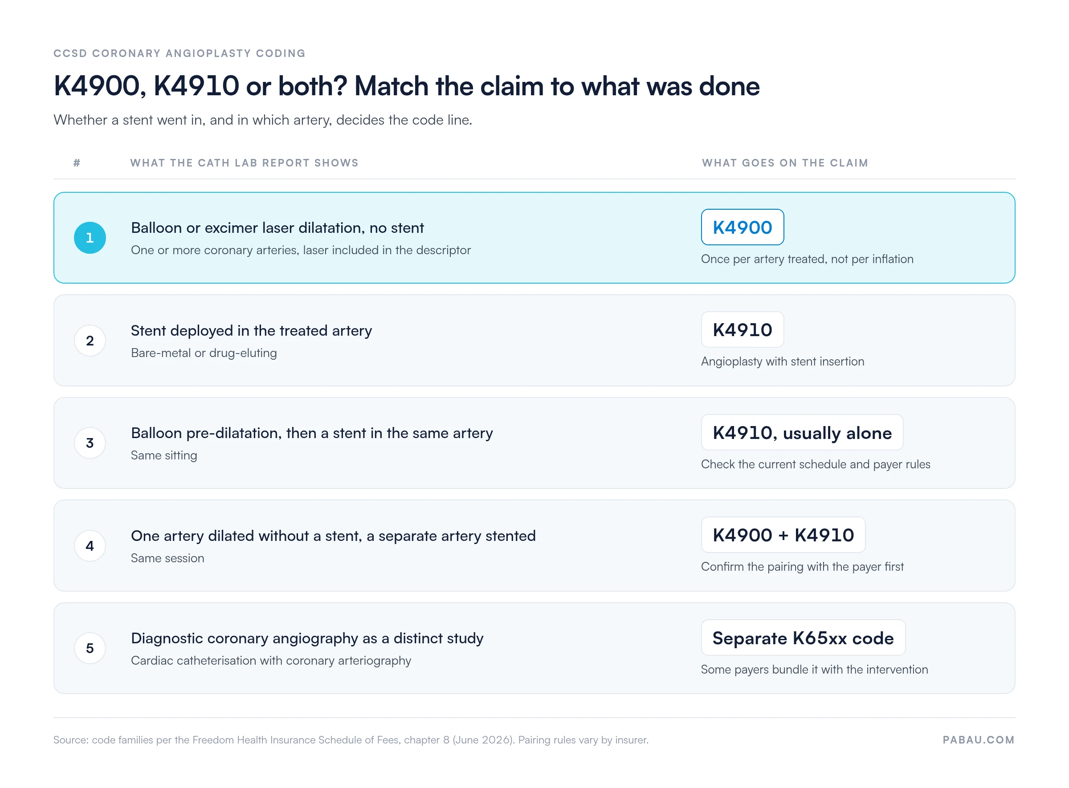Click the 'Separate K65xx code' chip
The width and height of the screenshot is (1069, 788).
pos(803,638)
